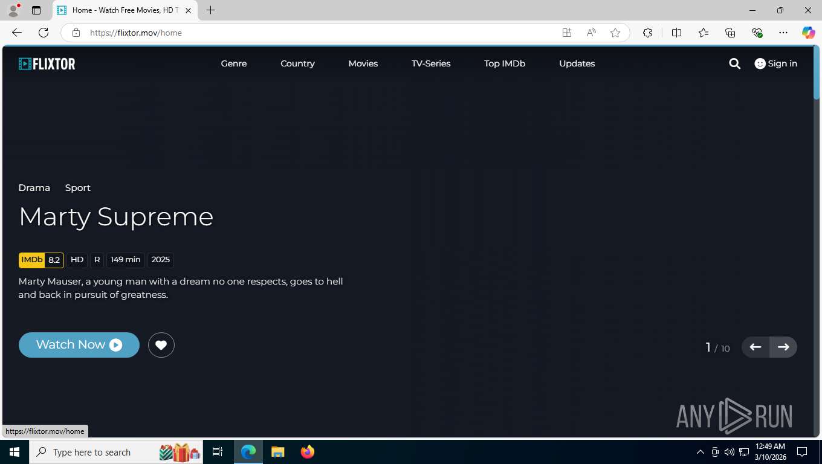Screen dimensions: 822x464
Task: Open the Collections icon
Action: 730,33
